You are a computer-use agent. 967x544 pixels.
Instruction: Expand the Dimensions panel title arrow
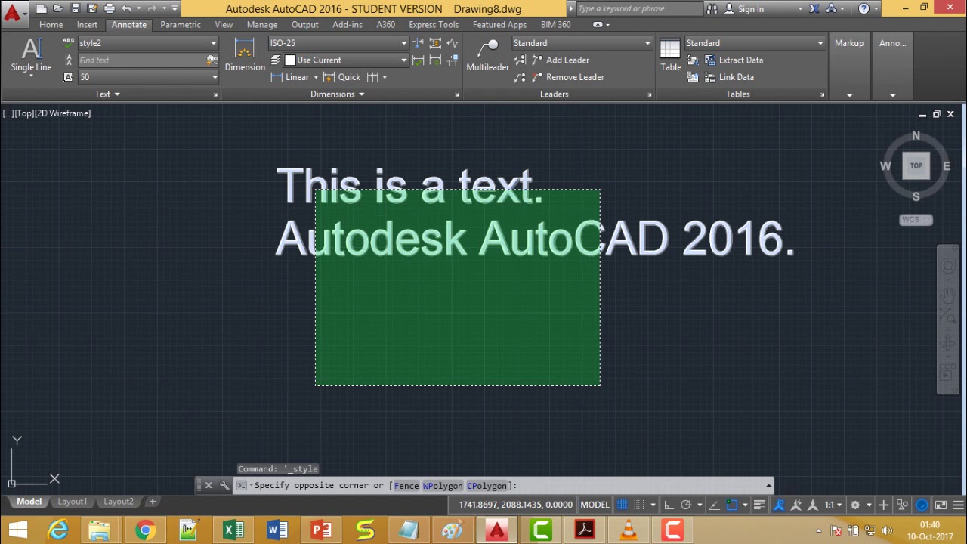[361, 94]
